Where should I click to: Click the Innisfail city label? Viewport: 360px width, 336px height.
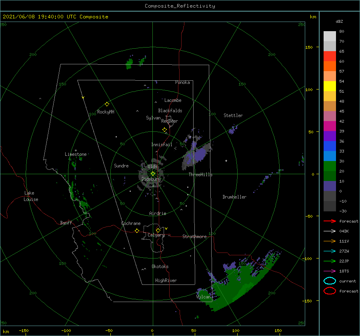[162, 145]
